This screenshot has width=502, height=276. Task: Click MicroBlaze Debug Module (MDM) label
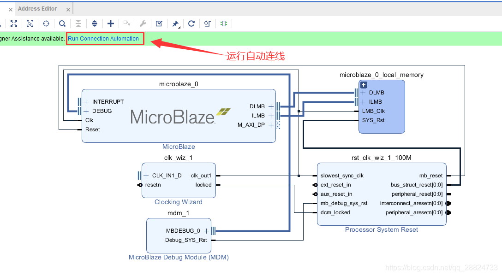(x=179, y=257)
